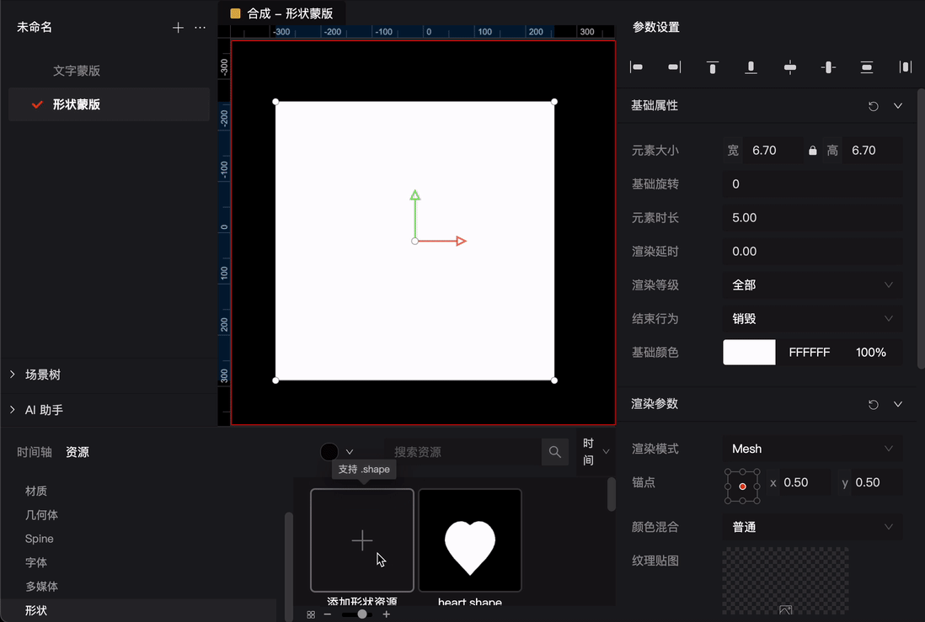
Task: Open the 渲染等级 dropdown
Action: 812,284
